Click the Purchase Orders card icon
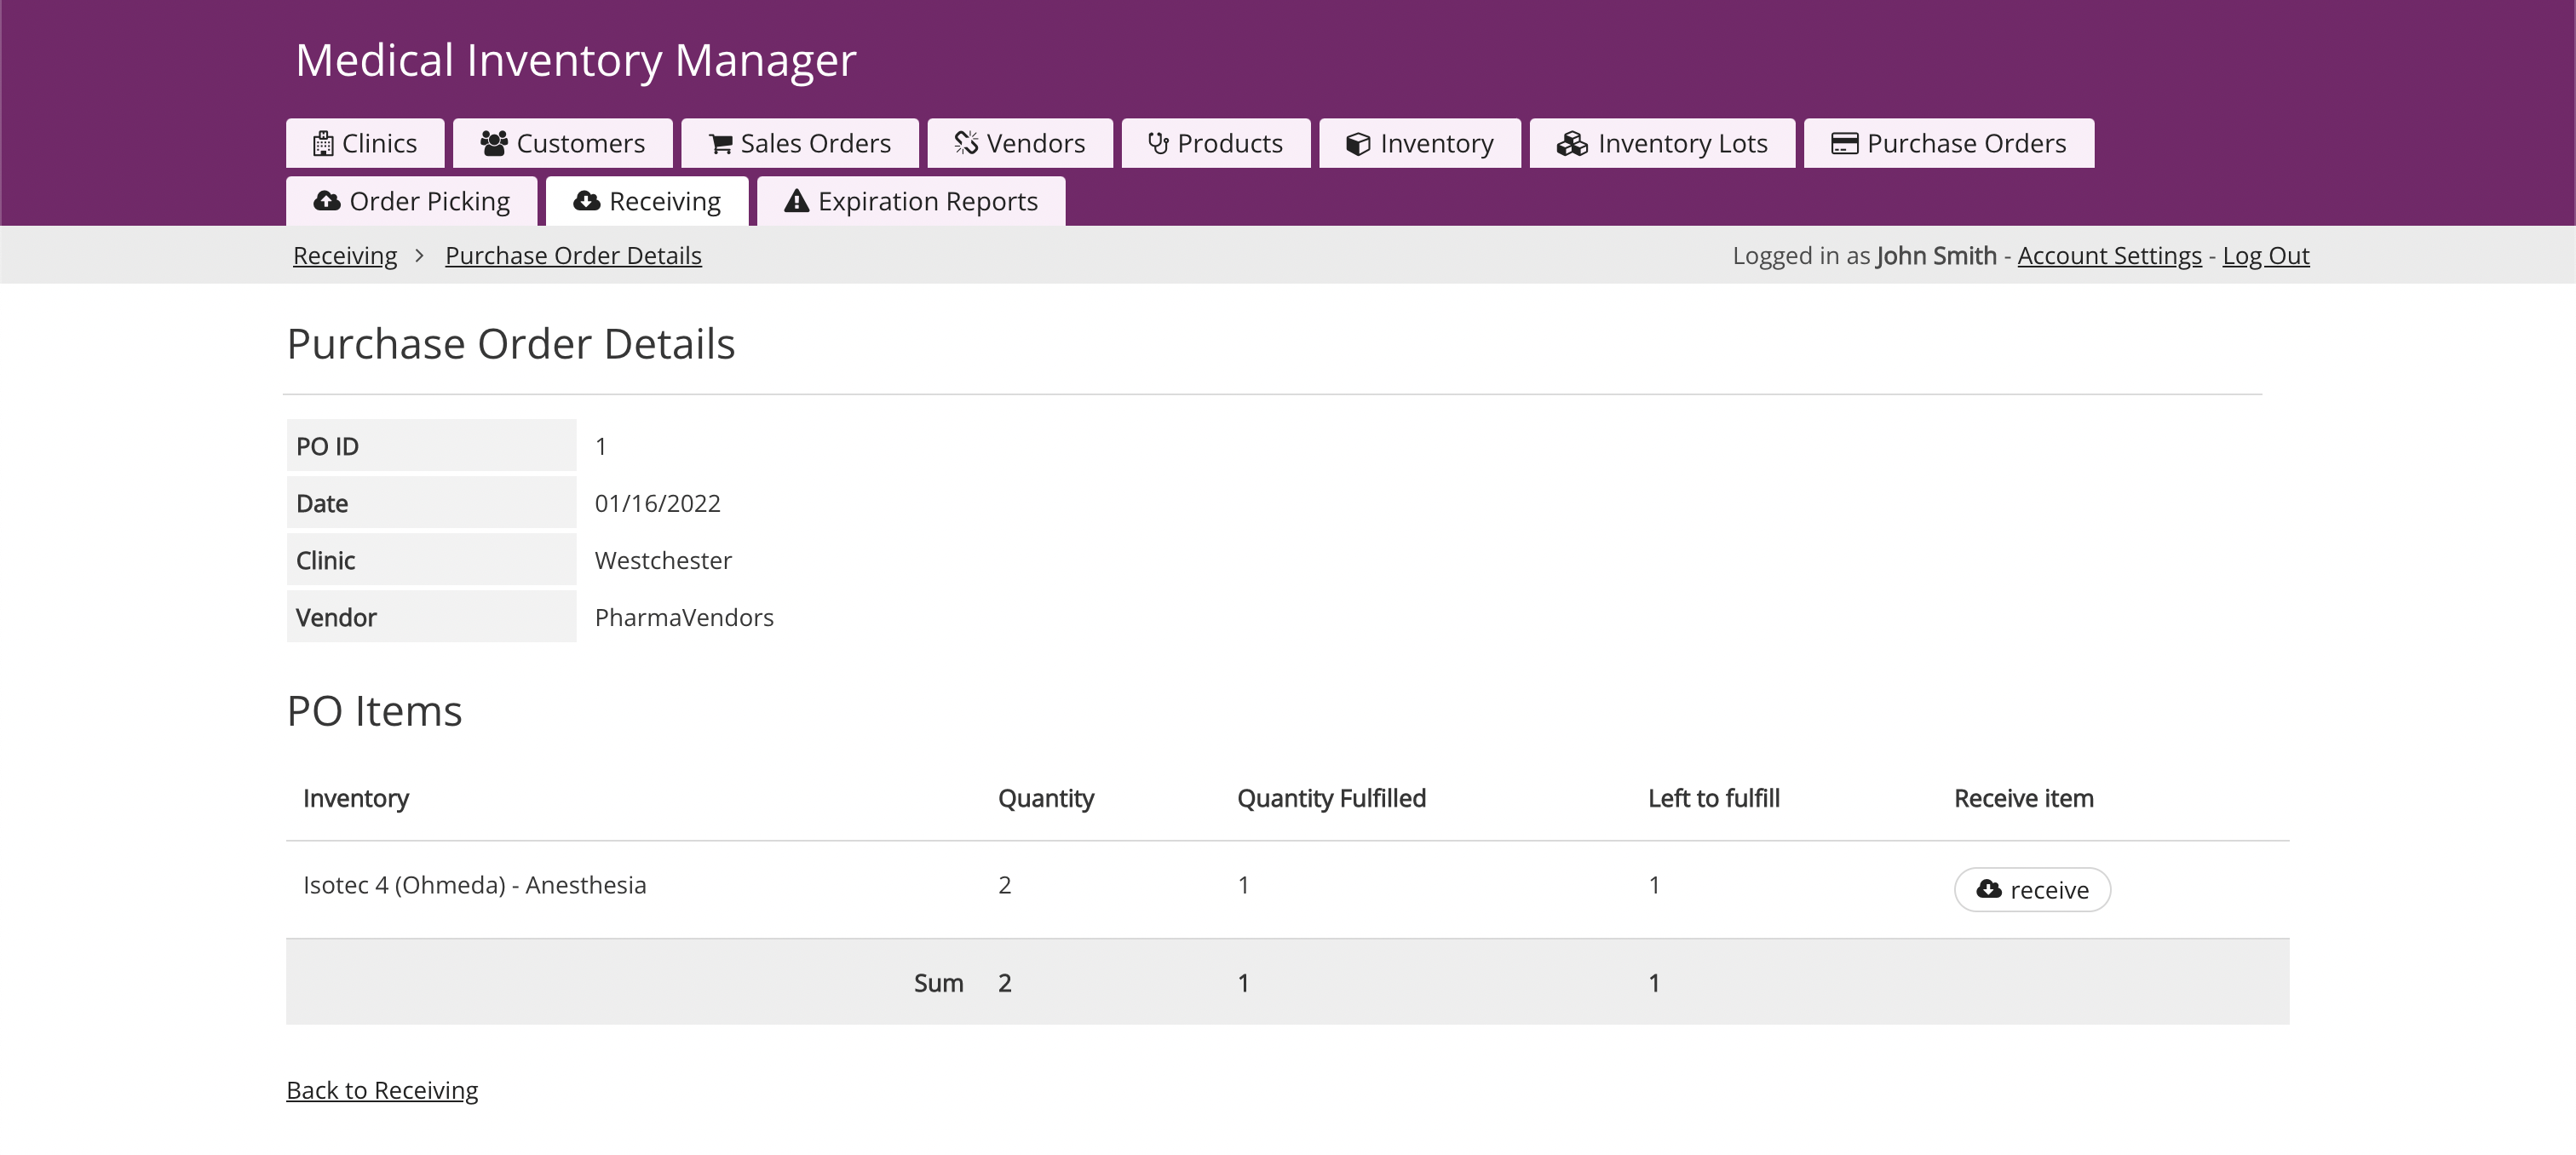Screen dimensions: 2576x1155 coord(1844,144)
